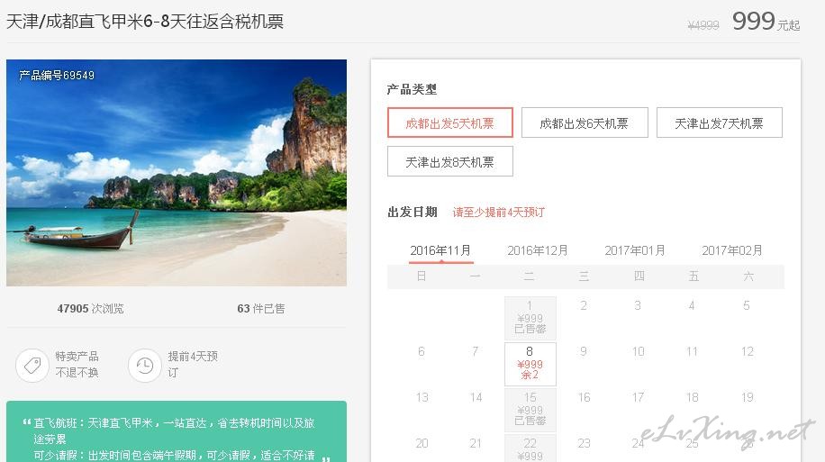Choose 天津出发7天机票 option

tap(720, 123)
